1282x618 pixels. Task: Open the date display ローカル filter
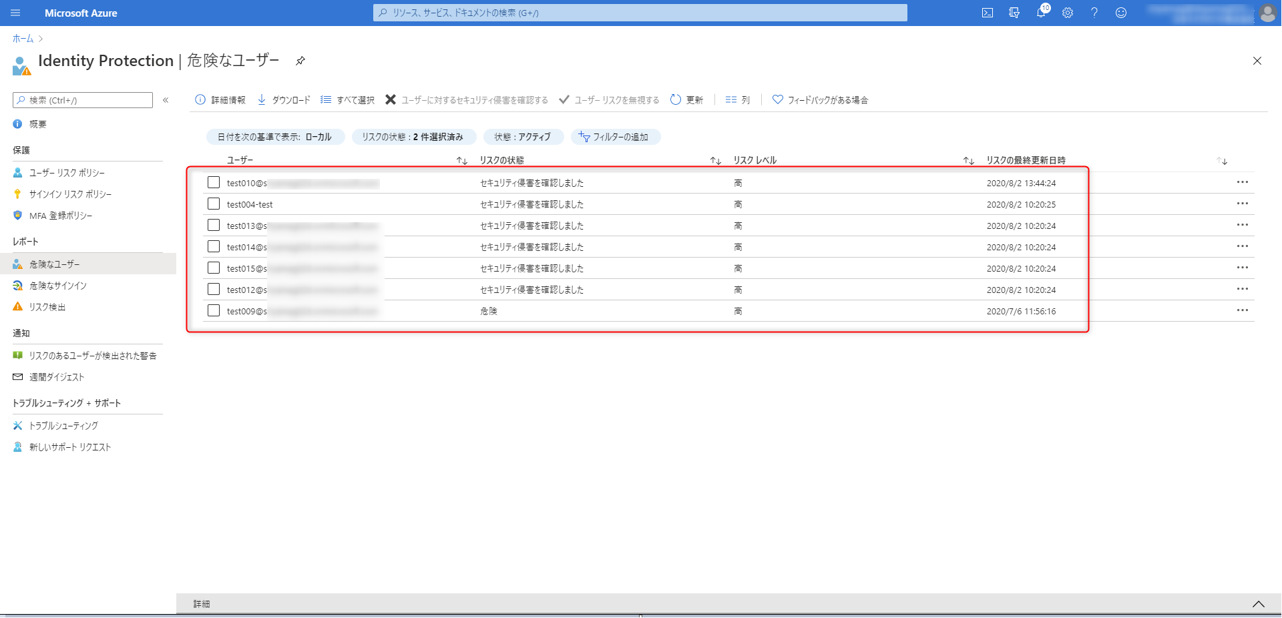(275, 137)
